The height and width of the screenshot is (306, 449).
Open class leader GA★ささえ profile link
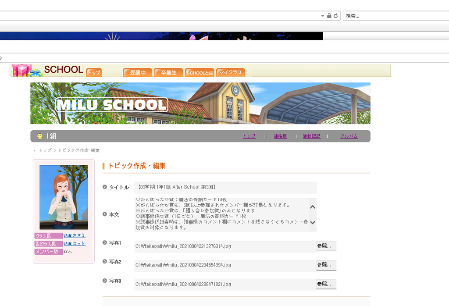74,235
